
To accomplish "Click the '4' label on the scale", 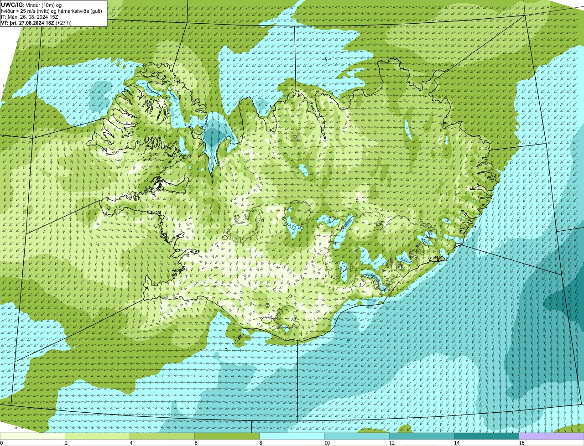I will (131, 443).
